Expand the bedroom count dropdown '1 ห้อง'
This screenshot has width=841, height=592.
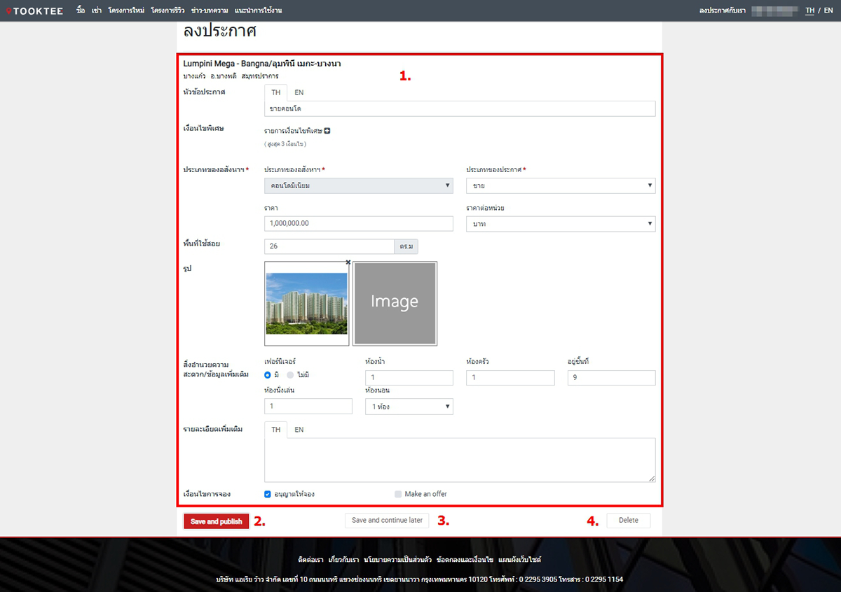coord(409,407)
